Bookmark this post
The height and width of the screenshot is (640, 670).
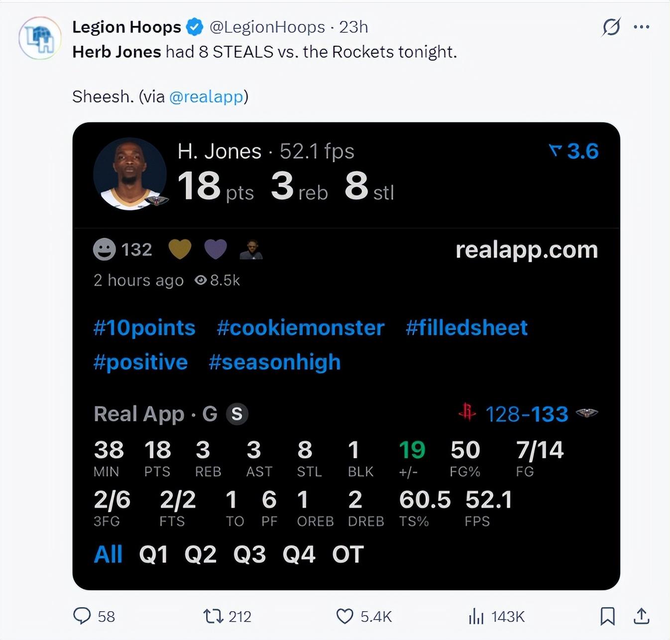point(607,616)
